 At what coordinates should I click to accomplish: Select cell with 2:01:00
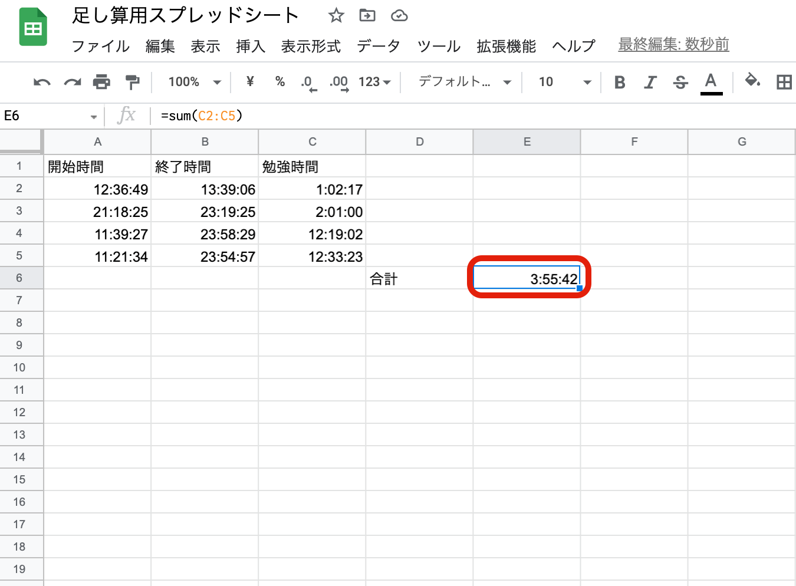[x=312, y=211]
